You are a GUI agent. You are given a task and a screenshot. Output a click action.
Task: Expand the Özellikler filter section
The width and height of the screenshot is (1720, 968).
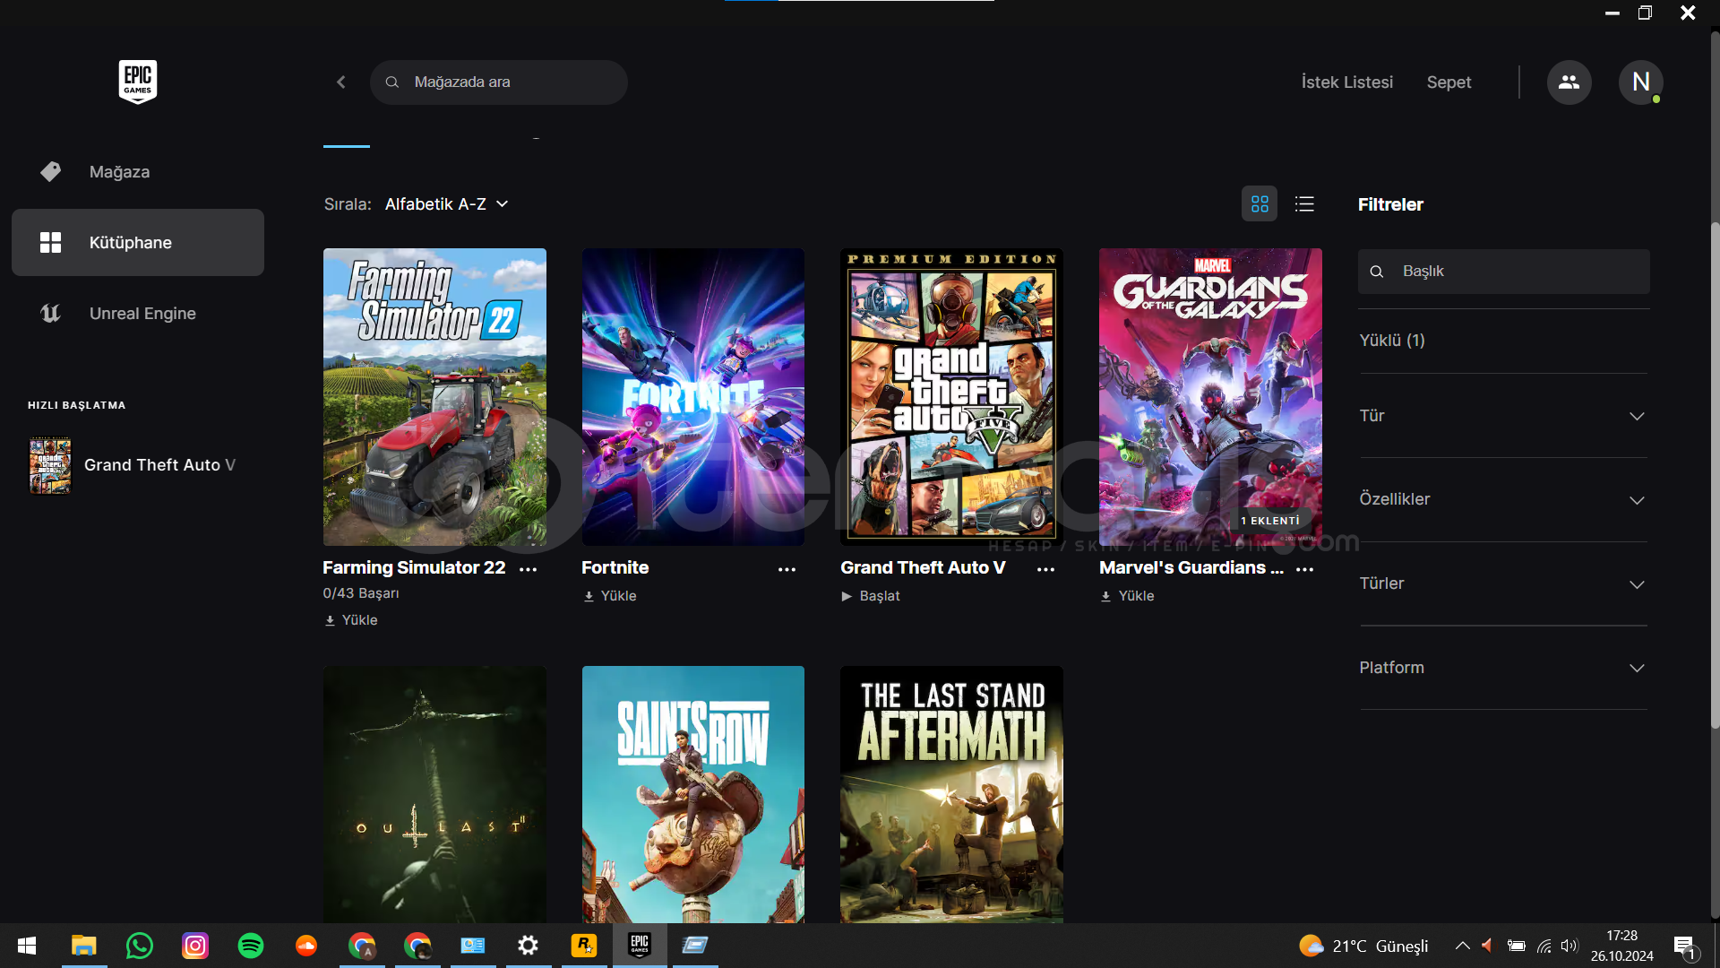click(x=1503, y=499)
